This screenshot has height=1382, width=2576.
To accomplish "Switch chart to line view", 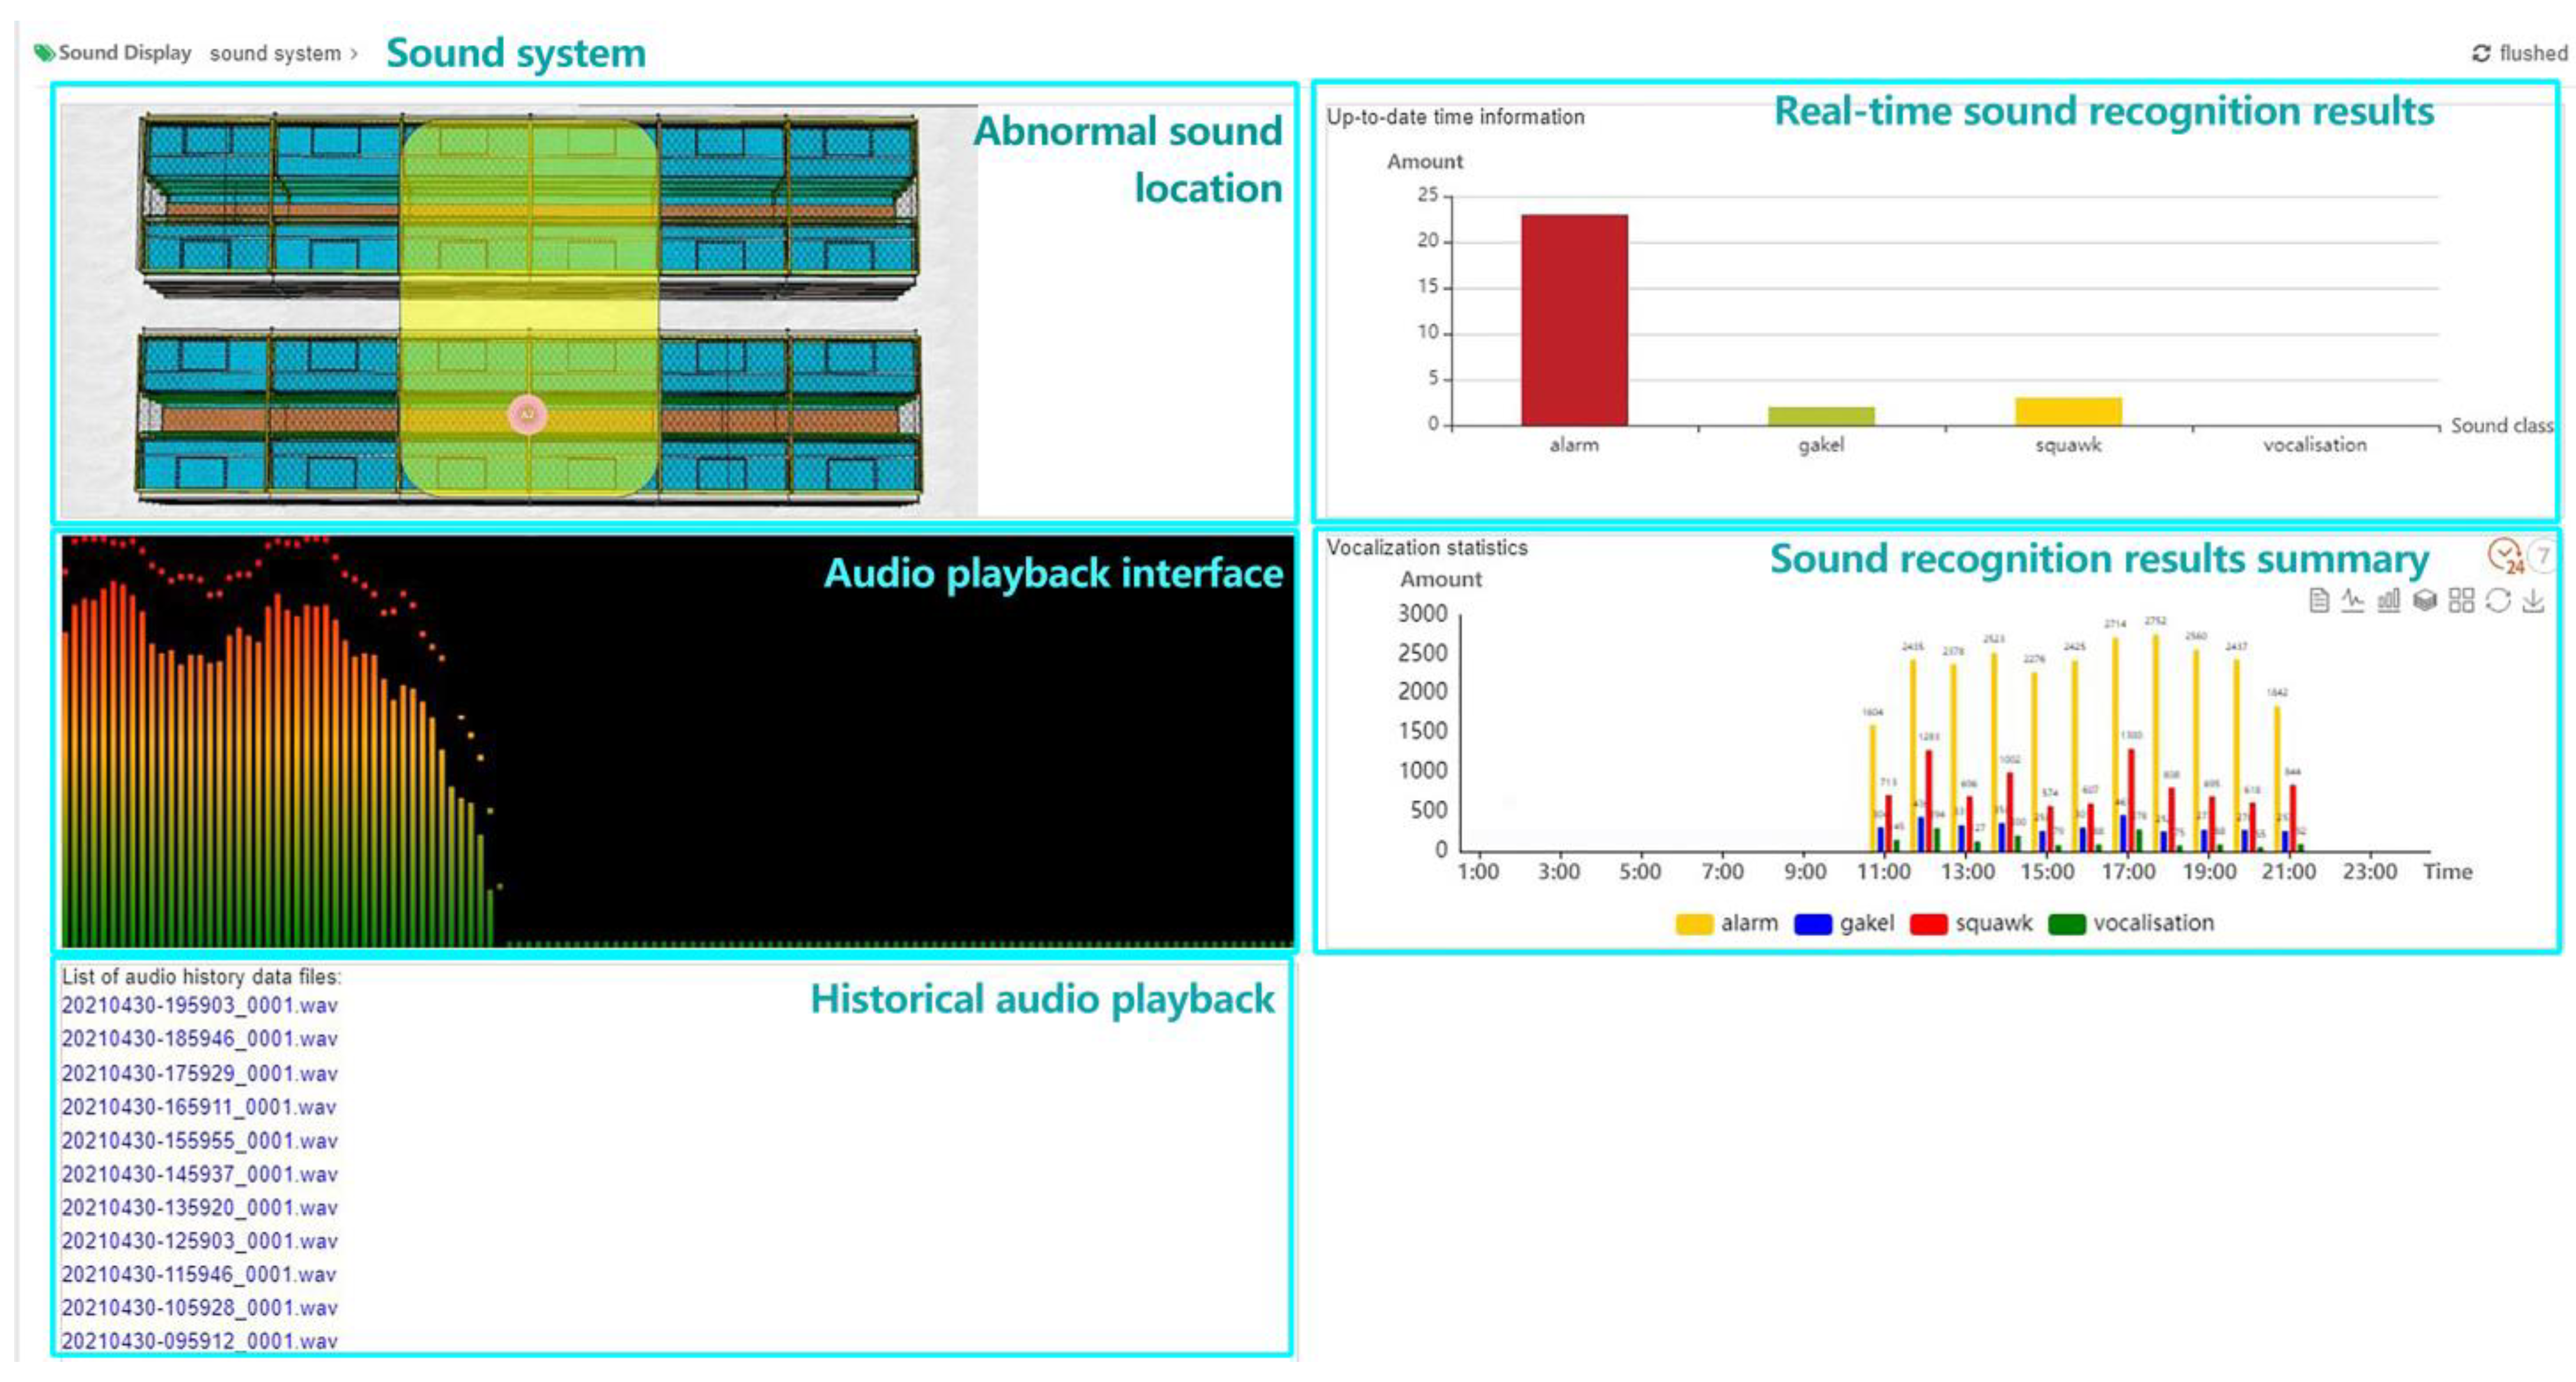I will pos(2353,600).
